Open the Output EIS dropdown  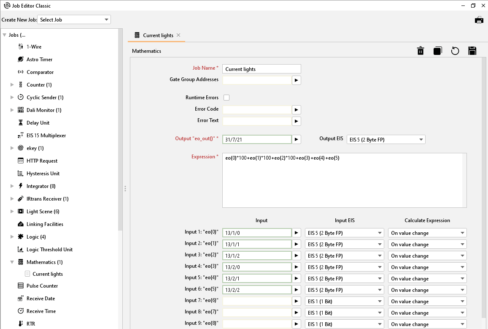(x=386, y=140)
